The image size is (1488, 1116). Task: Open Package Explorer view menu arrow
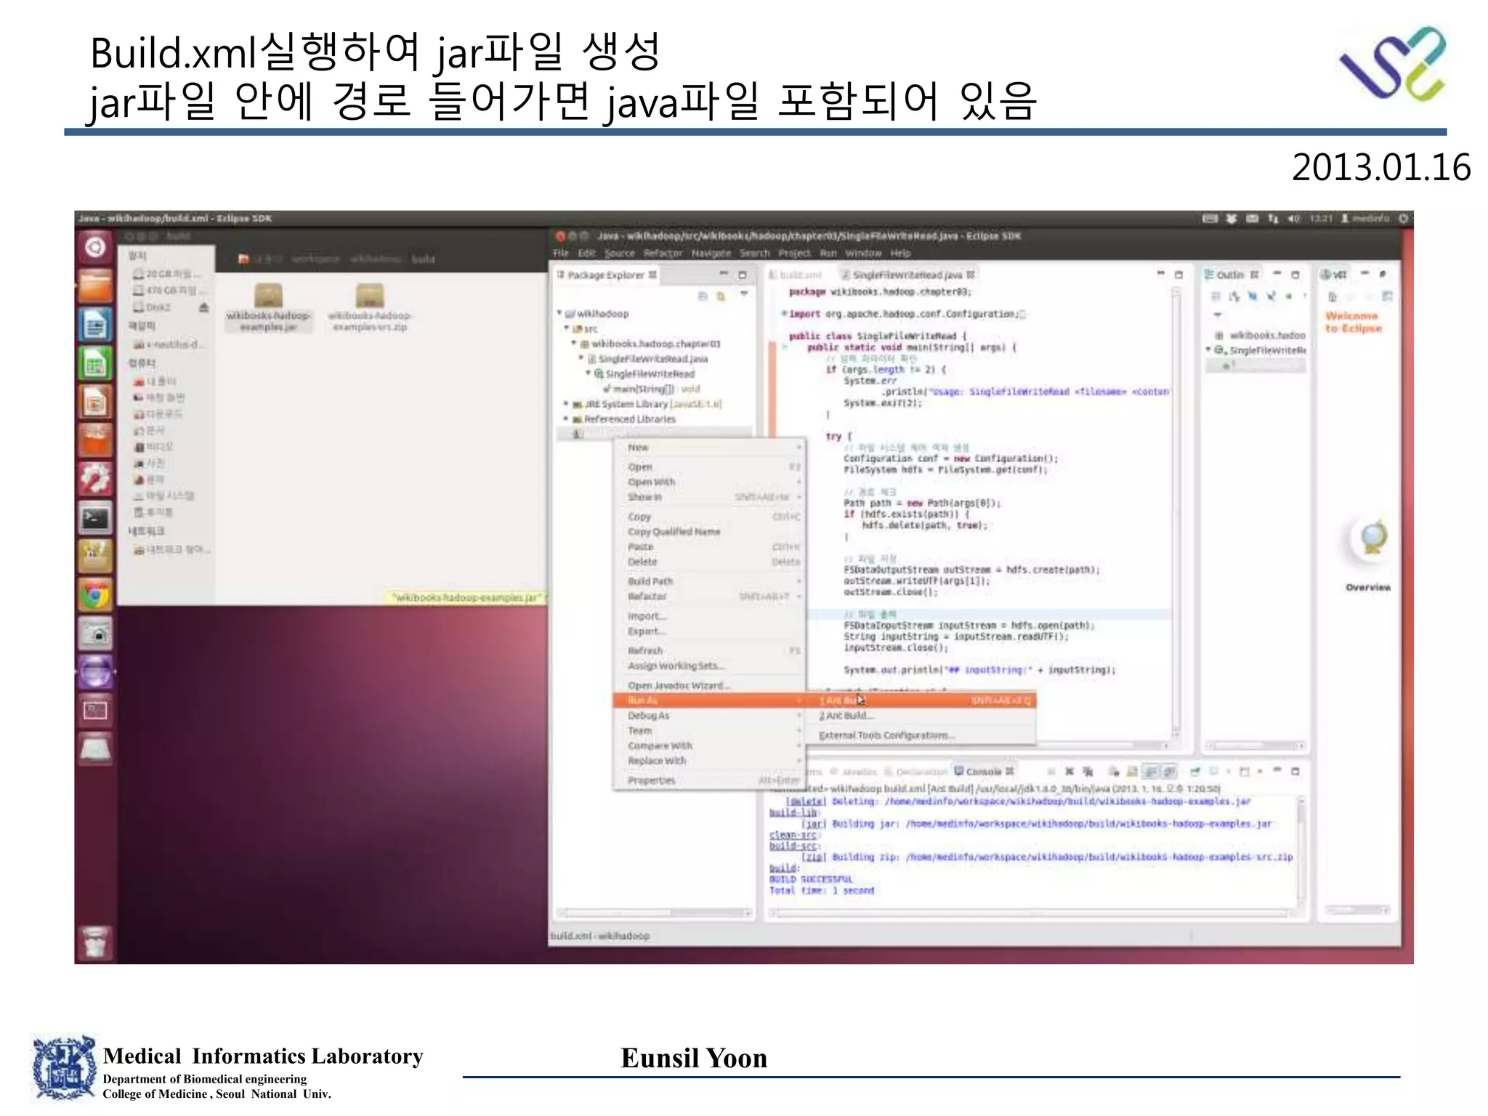click(x=744, y=295)
